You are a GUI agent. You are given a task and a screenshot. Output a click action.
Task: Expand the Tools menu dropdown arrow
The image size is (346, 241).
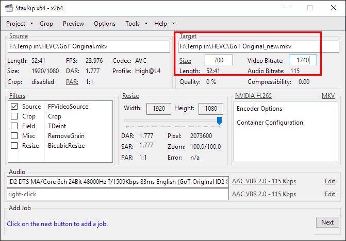click(x=146, y=24)
